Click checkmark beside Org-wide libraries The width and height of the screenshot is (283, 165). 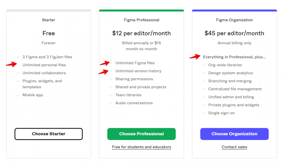pos(204,65)
